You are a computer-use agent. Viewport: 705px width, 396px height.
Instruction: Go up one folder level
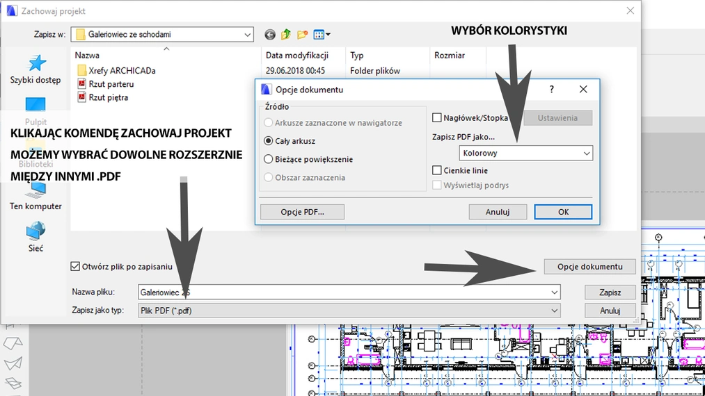[x=286, y=34]
